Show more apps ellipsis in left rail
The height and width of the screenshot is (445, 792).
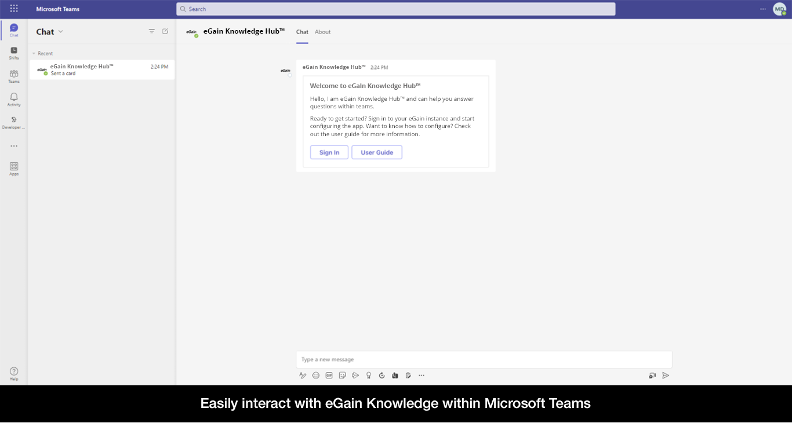point(14,146)
